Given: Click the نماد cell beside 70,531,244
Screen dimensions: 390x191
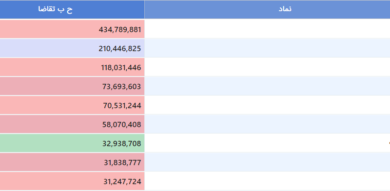Looking at the screenshot, I should point(267,105).
